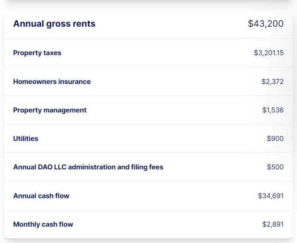297x243 pixels.
Task: Click the Utilities row label
Action: (x=26, y=139)
